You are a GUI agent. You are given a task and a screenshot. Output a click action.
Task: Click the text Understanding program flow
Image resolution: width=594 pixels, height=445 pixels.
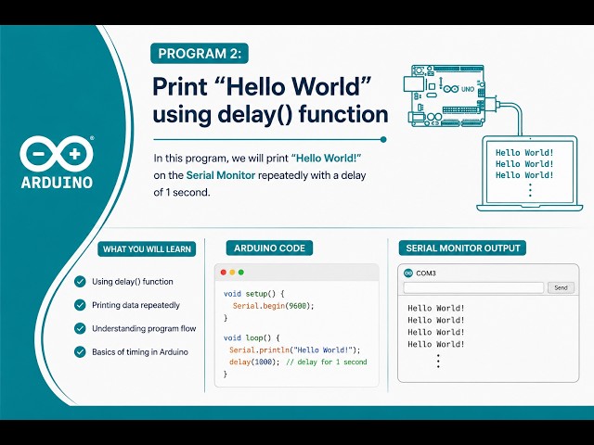click(144, 328)
